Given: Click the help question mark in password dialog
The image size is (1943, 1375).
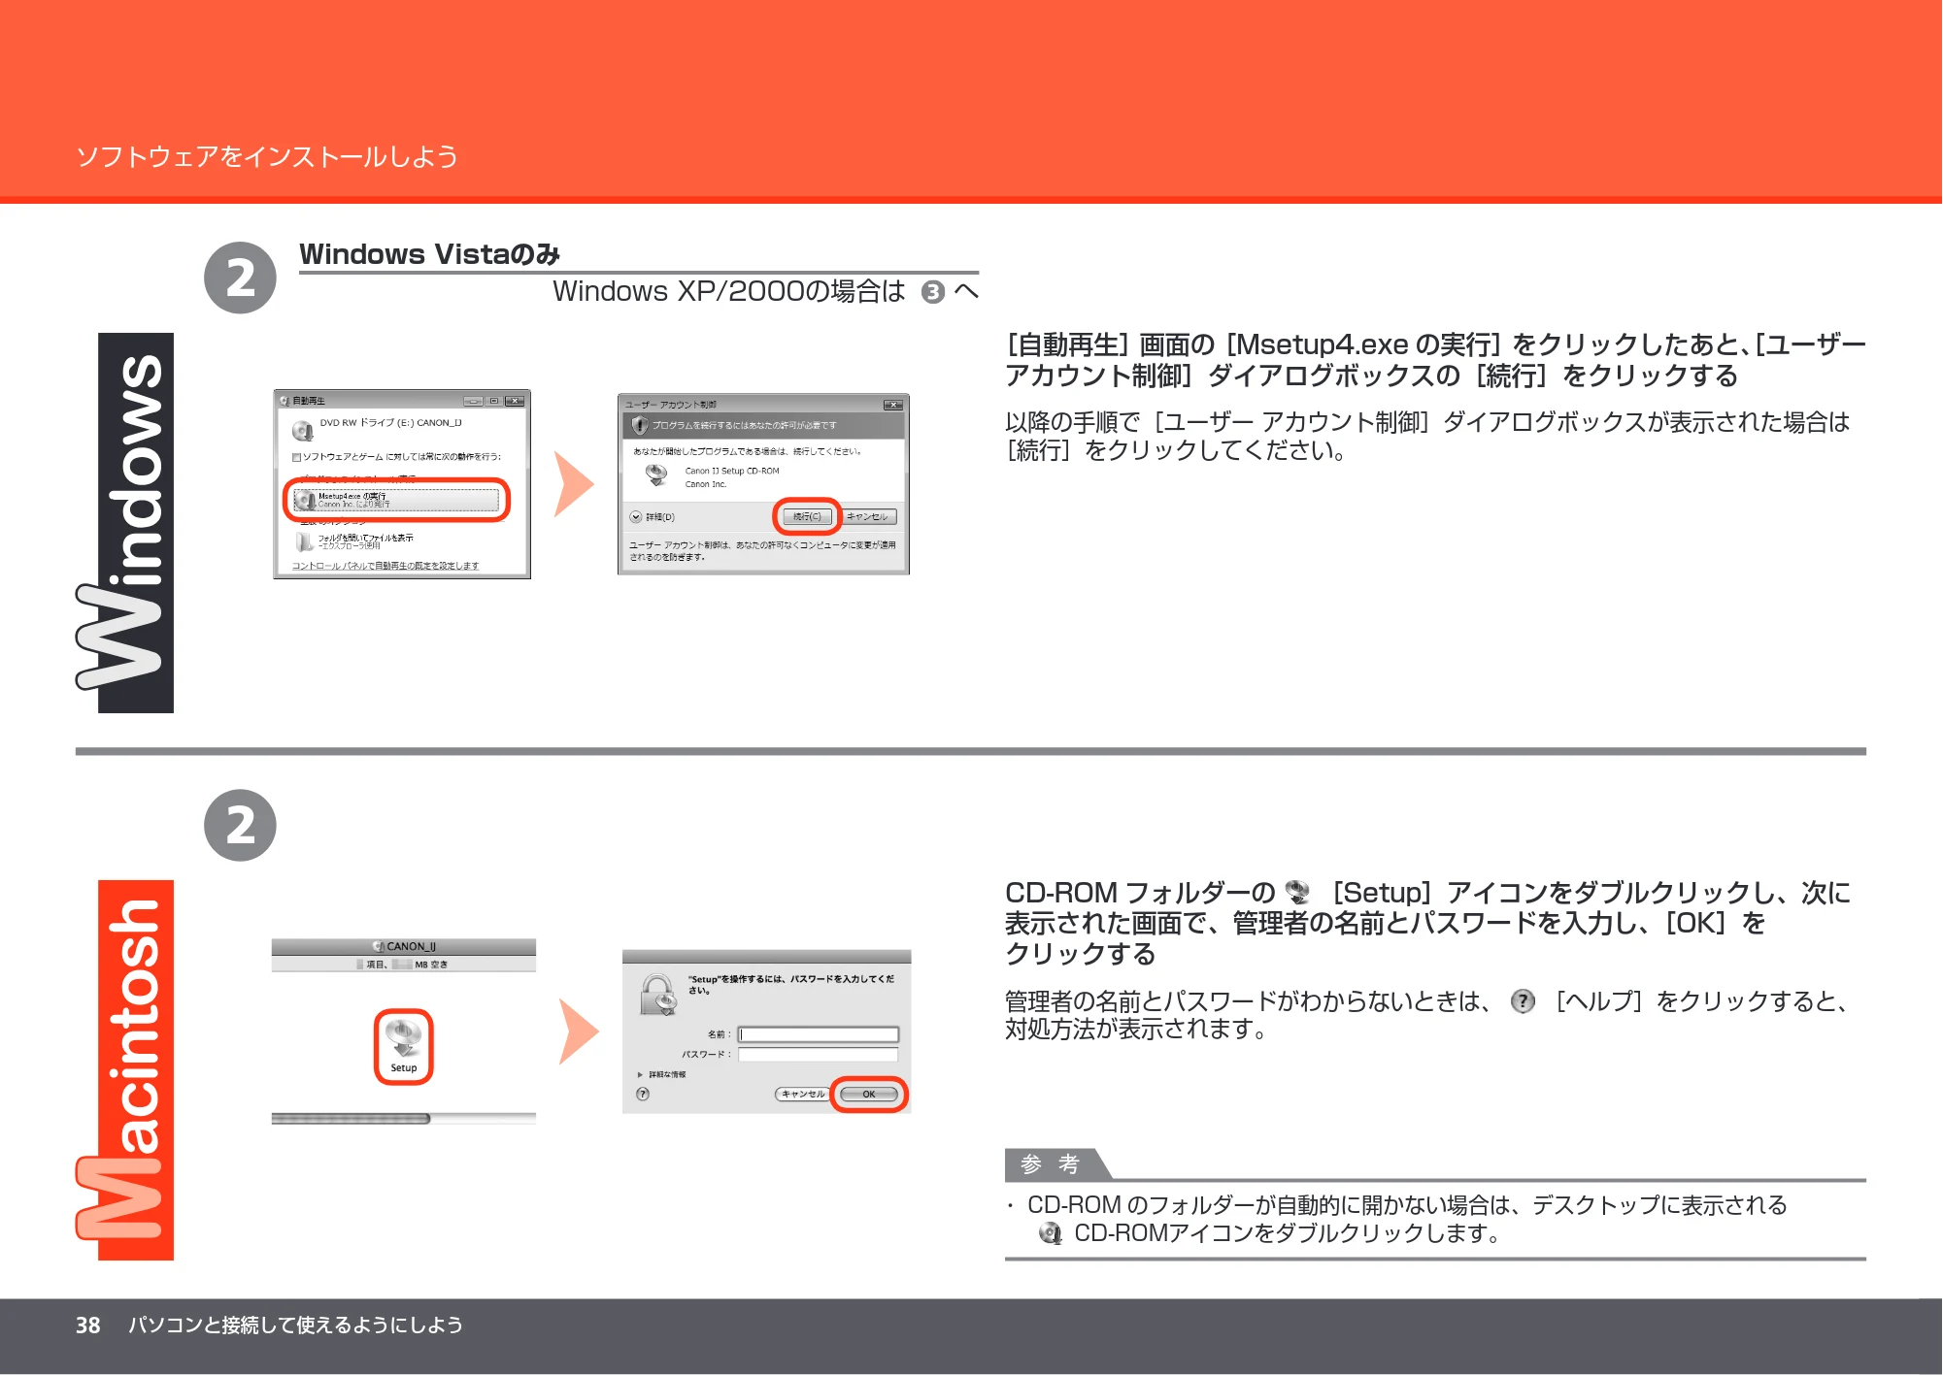Looking at the screenshot, I should (643, 1095).
